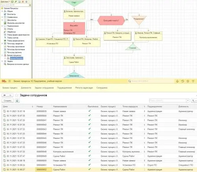The width and height of the screenshot is (197, 172).
Task: Open the Подразделения section tab
Action: click(x=64, y=88)
